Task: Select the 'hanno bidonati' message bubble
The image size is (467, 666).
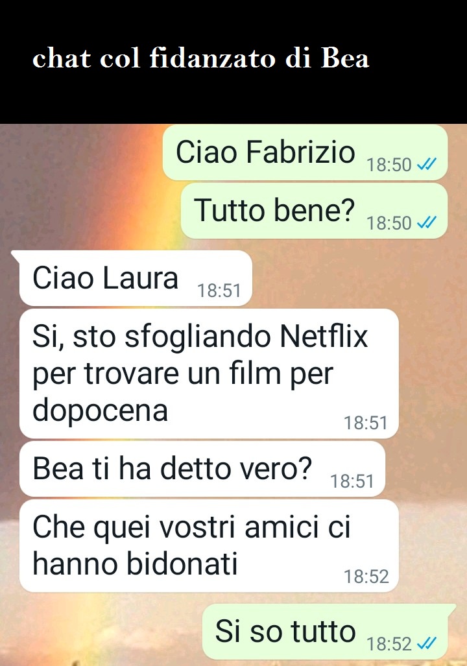Action: coord(209,546)
